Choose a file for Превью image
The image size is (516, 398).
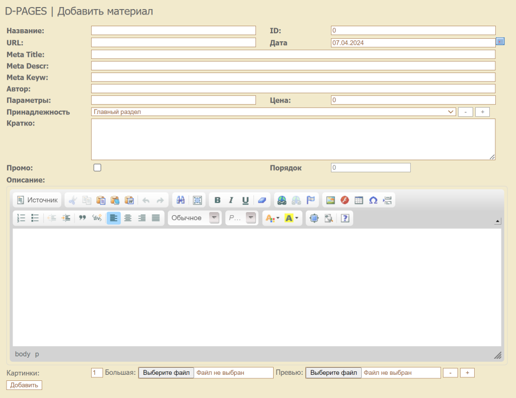pyautogui.click(x=334, y=373)
